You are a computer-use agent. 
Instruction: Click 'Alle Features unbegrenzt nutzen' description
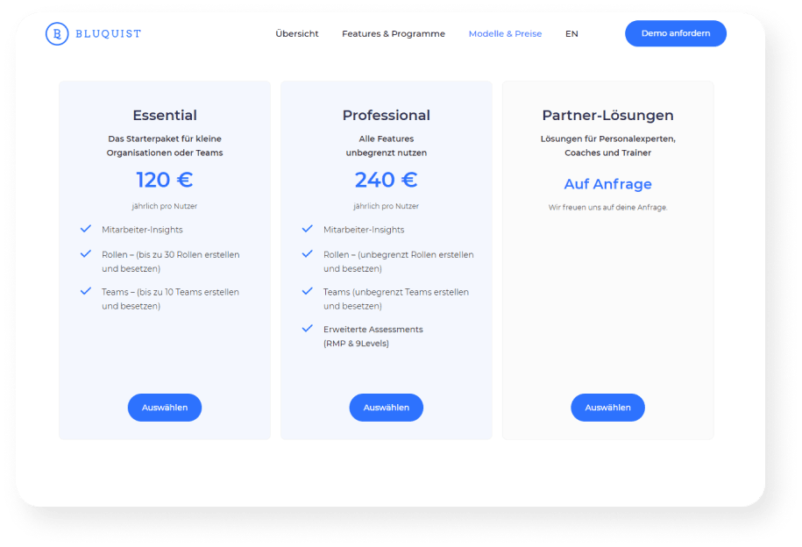pos(387,146)
